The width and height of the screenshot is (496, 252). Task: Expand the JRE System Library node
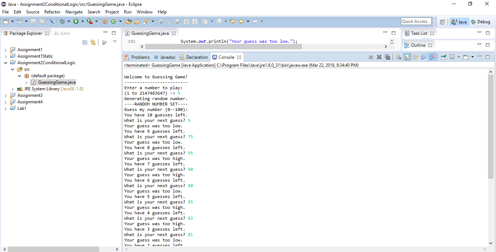pos(13,89)
